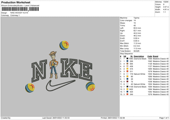Click the Right value '62.1 mm'

coord(137,31)
